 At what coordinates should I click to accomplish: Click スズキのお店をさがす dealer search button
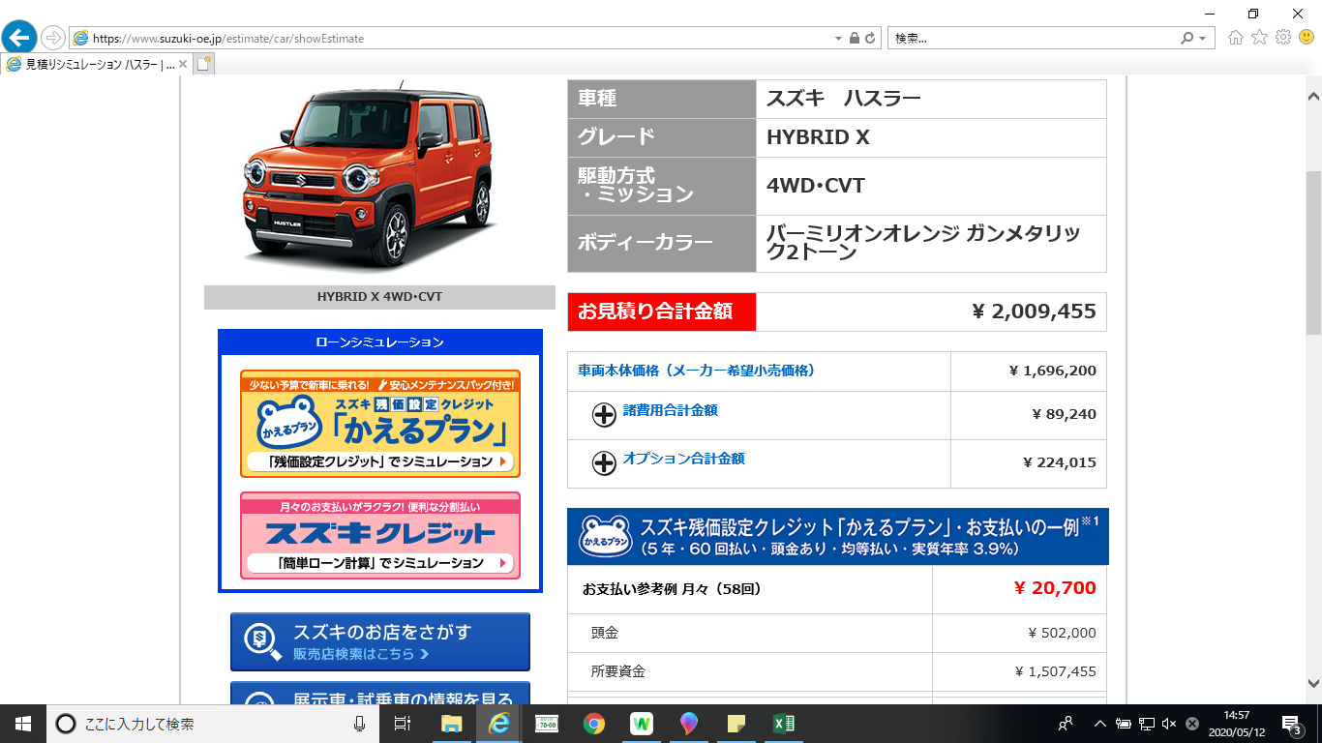[x=380, y=641]
